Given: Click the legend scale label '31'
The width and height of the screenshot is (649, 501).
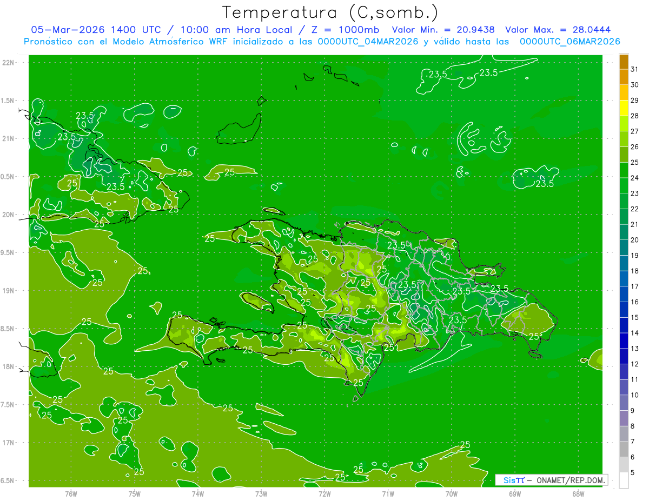Looking at the screenshot, I should [635, 69].
